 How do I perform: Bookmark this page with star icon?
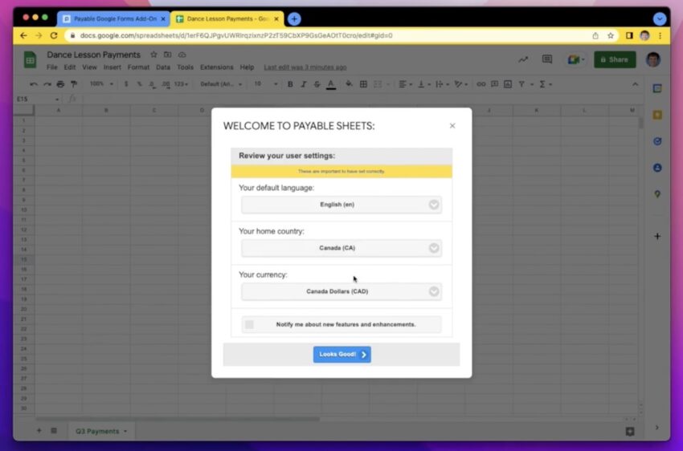pyautogui.click(x=610, y=35)
